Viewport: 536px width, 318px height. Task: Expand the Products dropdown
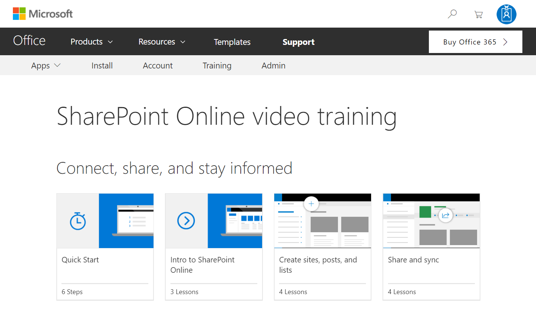click(91, 42)
